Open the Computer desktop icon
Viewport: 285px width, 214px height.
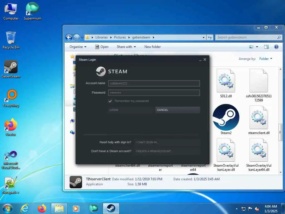[x=11, y=12]
